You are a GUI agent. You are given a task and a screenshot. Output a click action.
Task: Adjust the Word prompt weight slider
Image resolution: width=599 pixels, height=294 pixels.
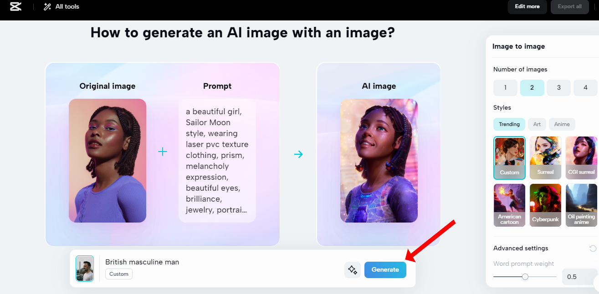point(525,276)
